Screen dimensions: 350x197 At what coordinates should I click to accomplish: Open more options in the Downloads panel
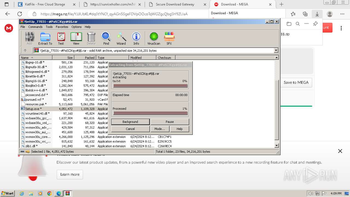[x=307, y=24]
